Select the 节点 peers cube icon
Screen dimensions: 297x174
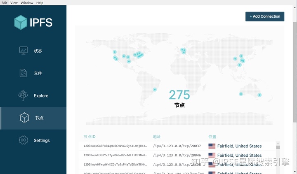pyautogui.click(x=24, y=118)
